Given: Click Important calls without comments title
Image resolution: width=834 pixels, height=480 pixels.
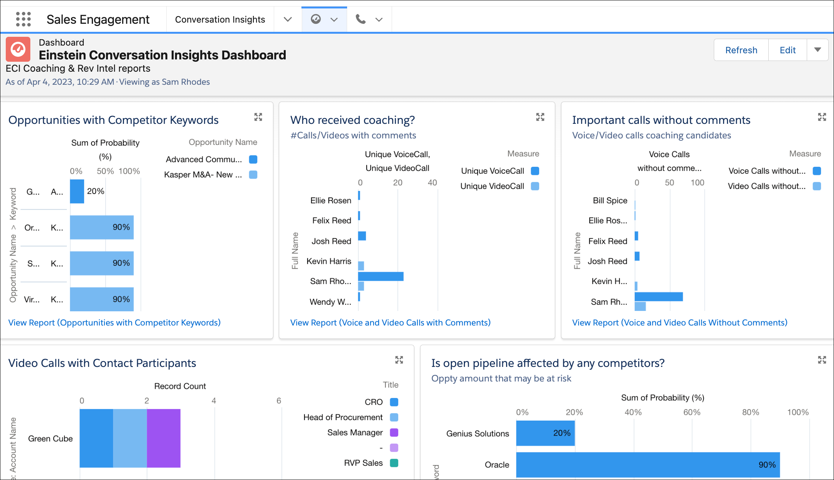Looking at the screenshot, I should click(661, 120).
